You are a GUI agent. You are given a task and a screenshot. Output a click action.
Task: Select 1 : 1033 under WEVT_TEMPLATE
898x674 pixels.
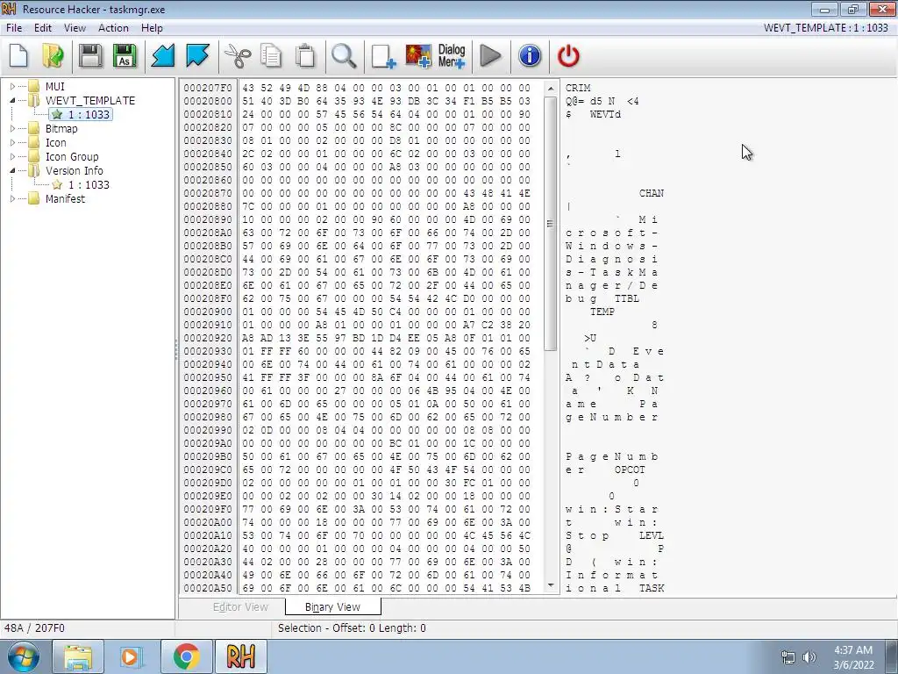89,115
